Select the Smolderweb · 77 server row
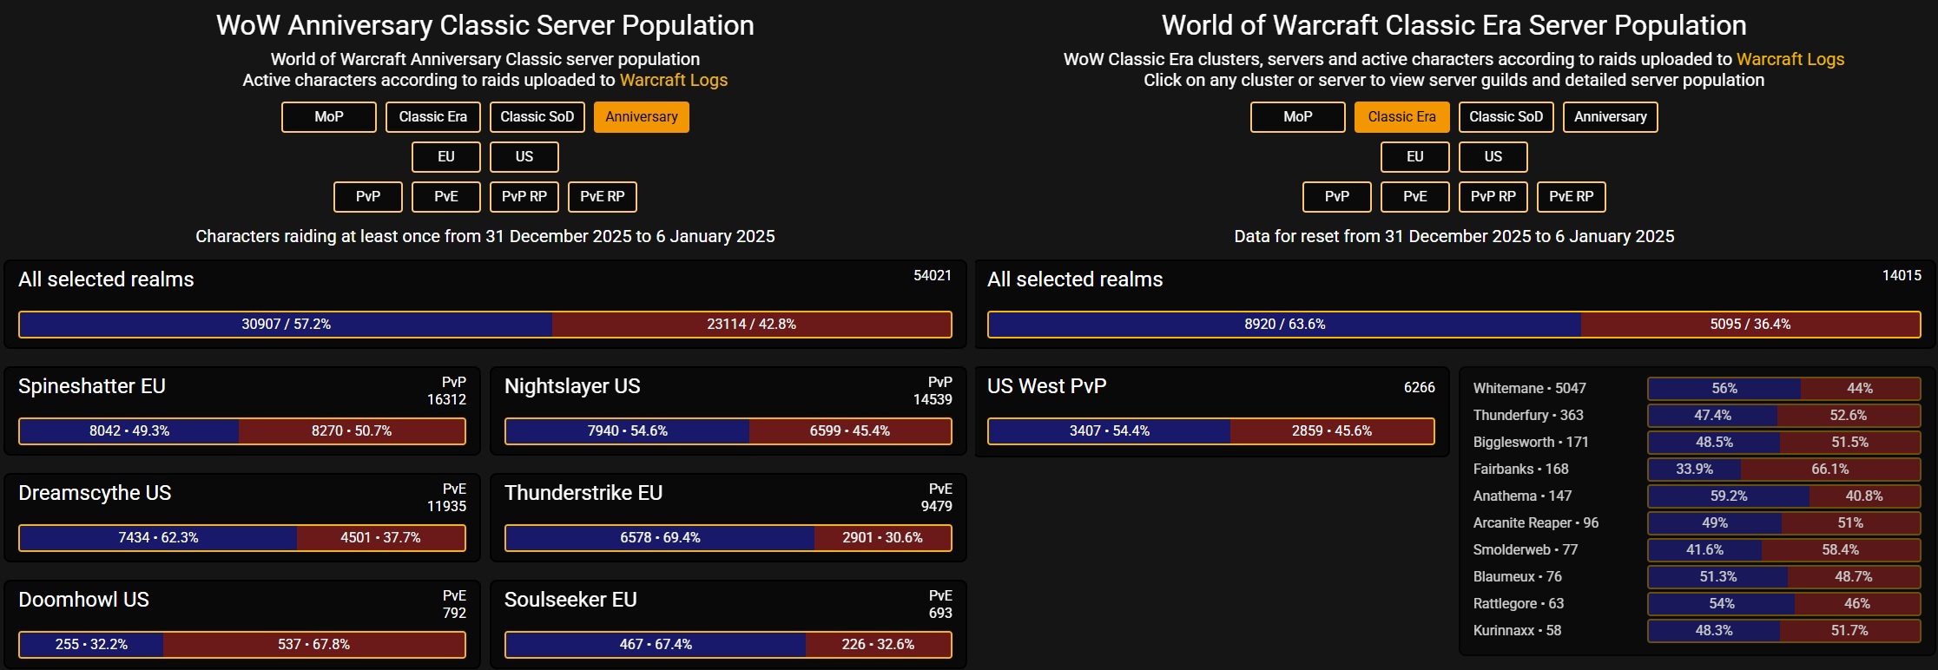Image resolution: width=1938 pixels, height=670 pixels. click(x=1697, y=550)
